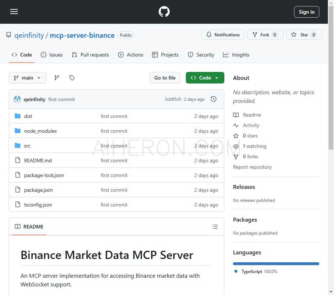Click Report repository link

click(252, 167)
